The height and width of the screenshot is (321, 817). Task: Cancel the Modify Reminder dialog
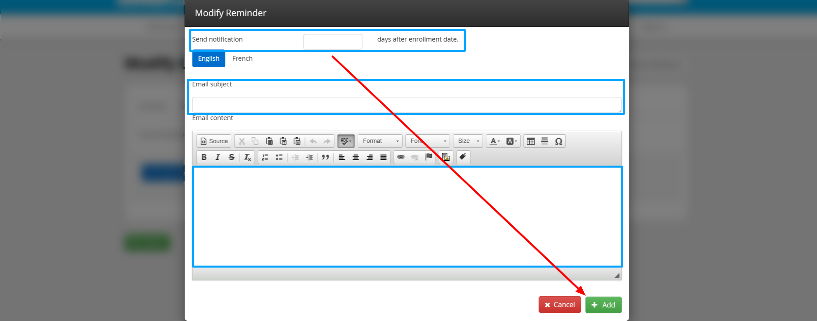(x=560, y=305)
